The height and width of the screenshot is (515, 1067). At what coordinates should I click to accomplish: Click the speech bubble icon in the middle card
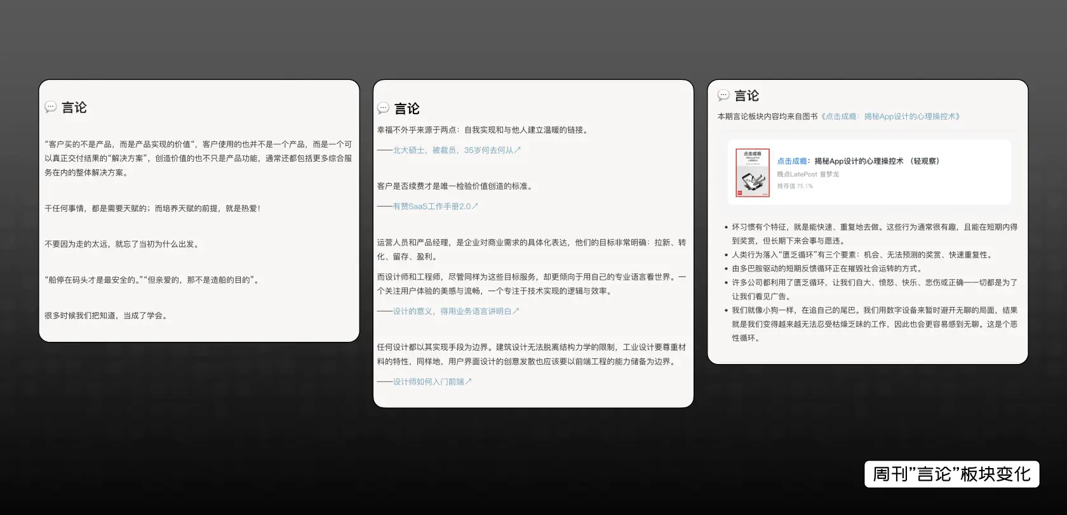coord(383,108)
